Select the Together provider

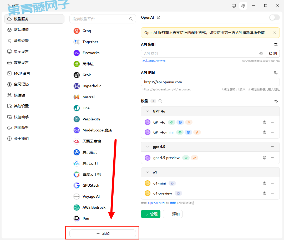(103, 42)
